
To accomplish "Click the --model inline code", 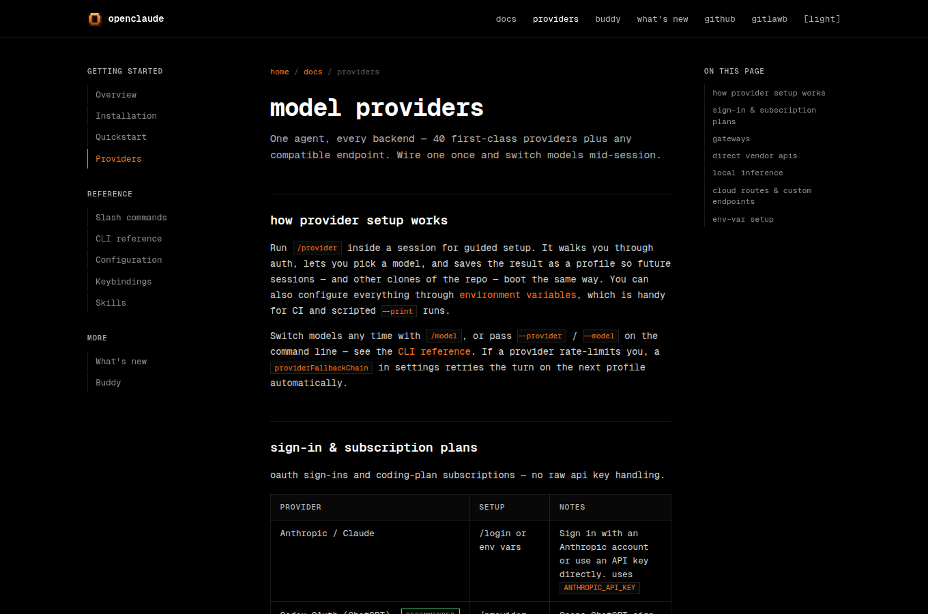I will click(601, 336).
